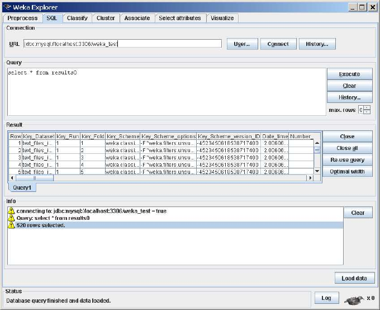Select 'Query: select * from results0' info line
The image size is (380, 310).
[x=175, y=218]
